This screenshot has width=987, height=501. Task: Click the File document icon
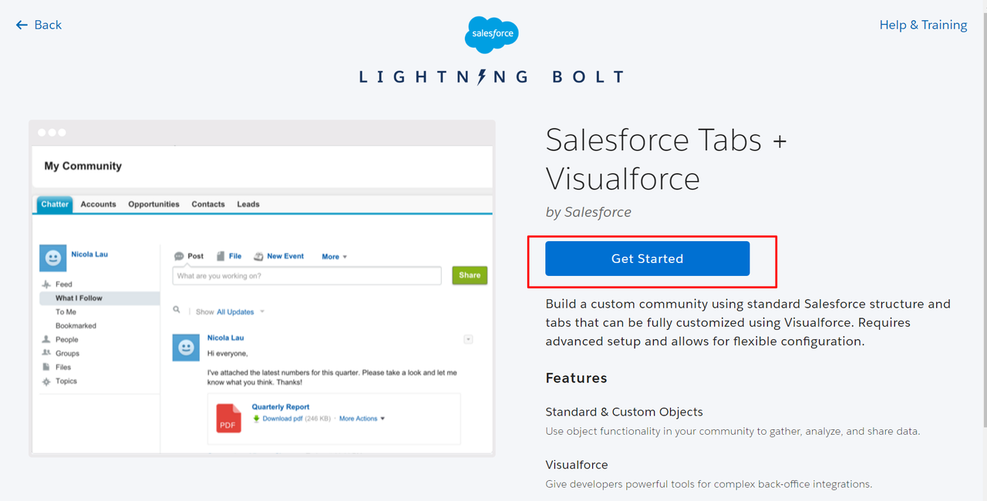[221, 256]
